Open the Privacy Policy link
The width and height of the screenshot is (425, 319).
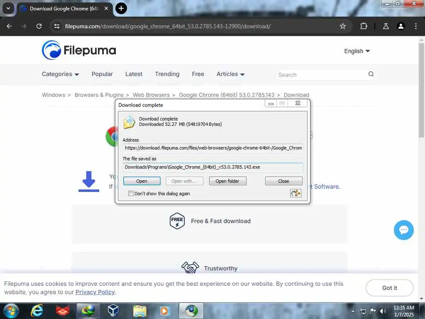coord(95,292)
